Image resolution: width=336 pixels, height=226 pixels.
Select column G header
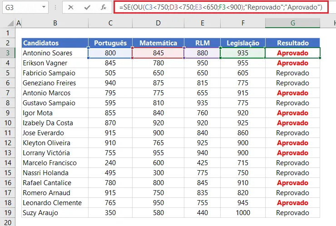tap(293, 23)
